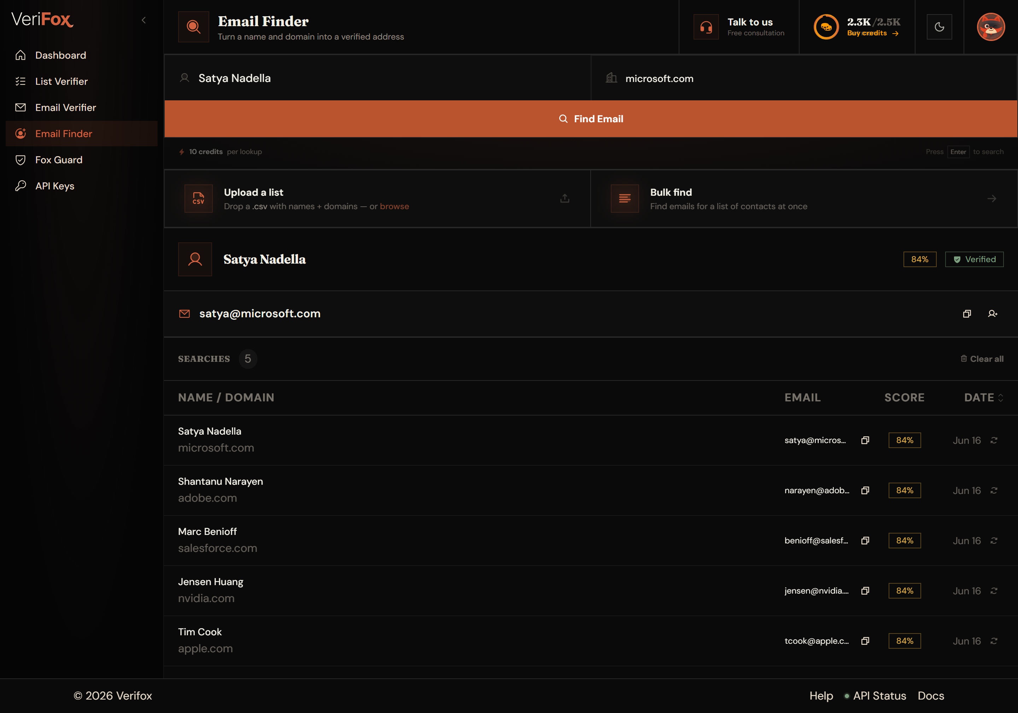Open Help link in footer
This screenshot has height=713, width=1018.
coord(821,696)
